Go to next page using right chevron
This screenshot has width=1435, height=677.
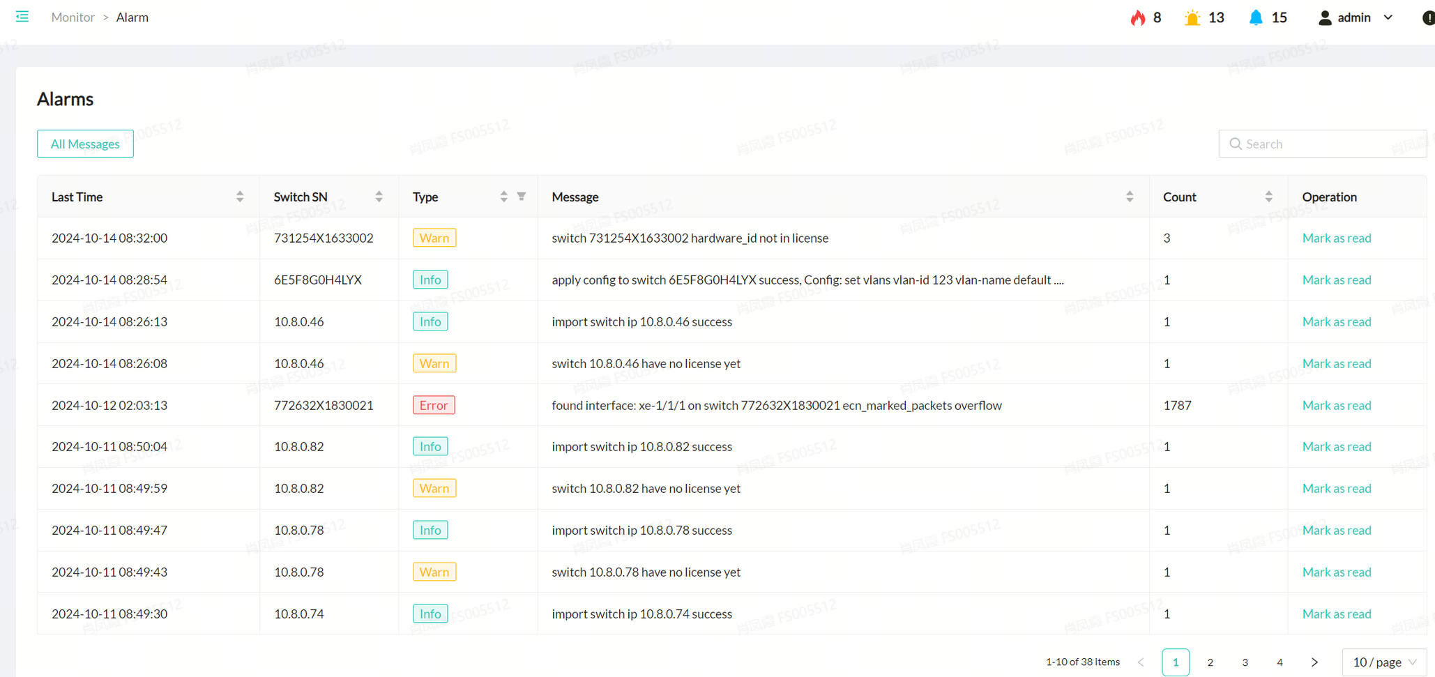[x=1314, y=662]
